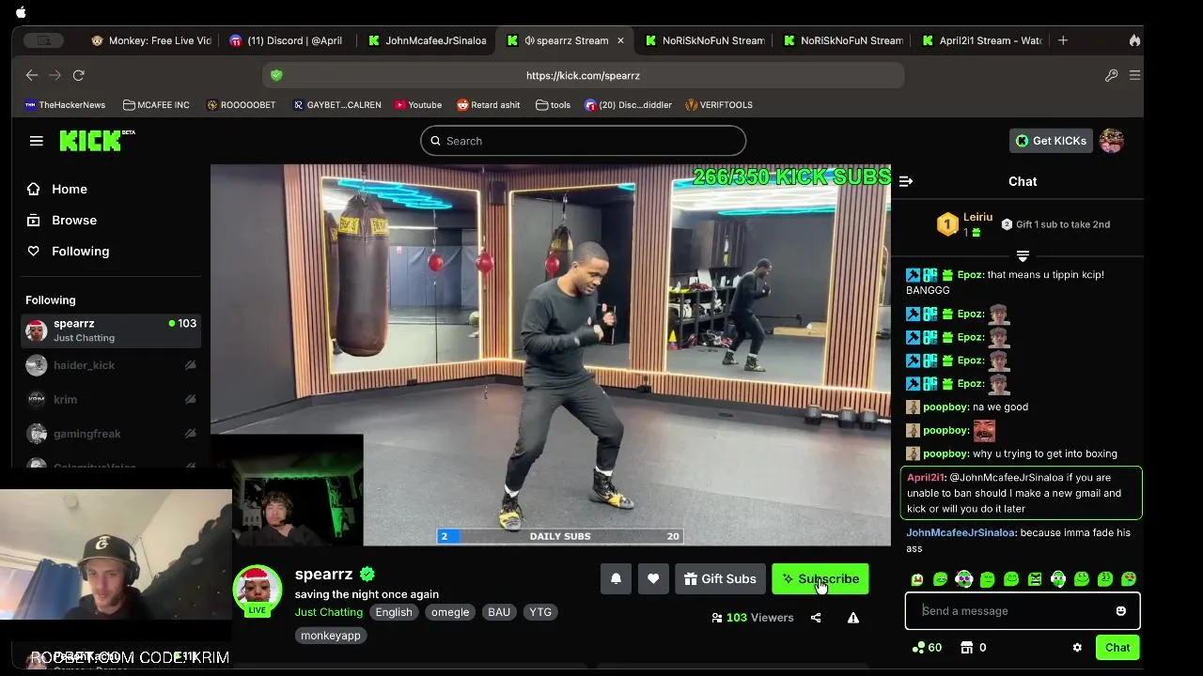Expand the gift leaderboard chevron
1203x676 pixels.
tap(1023, 256)
